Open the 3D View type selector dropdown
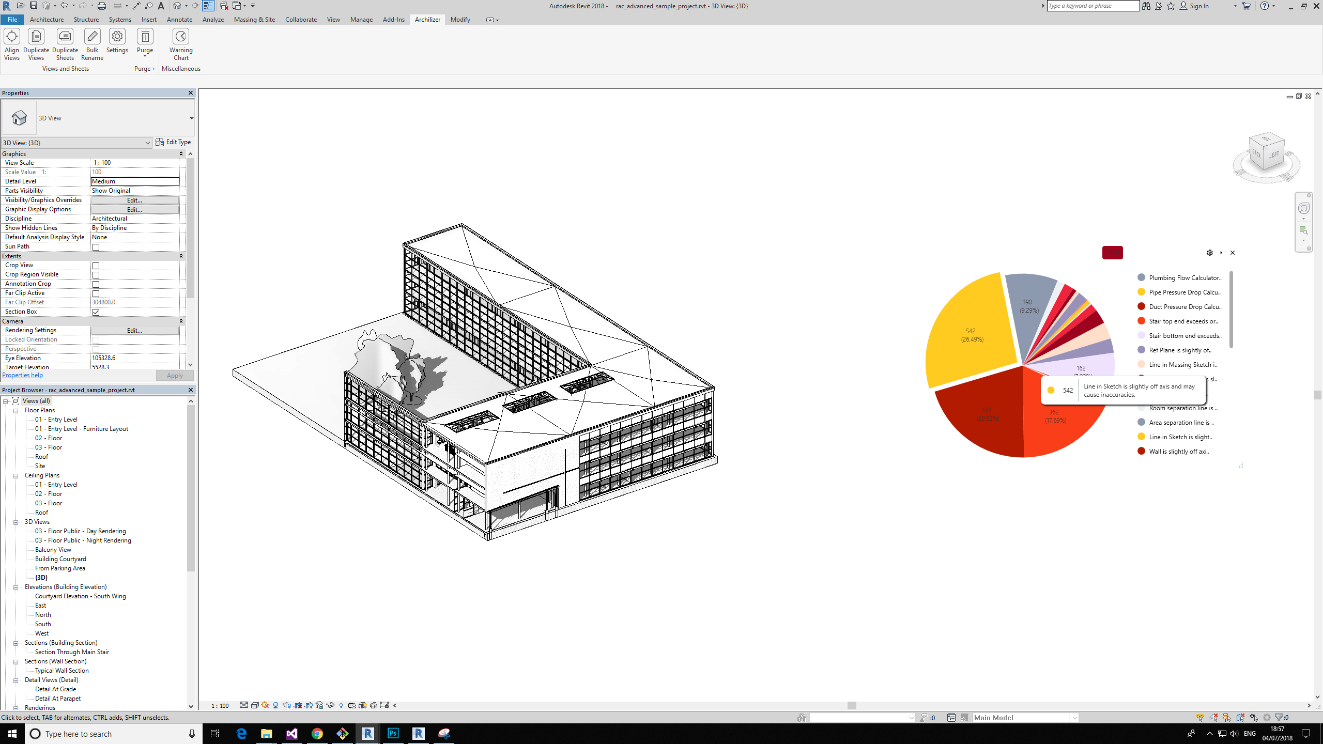Image resolution: width=1323 pixels, height=744 pixels. [191, 118]
